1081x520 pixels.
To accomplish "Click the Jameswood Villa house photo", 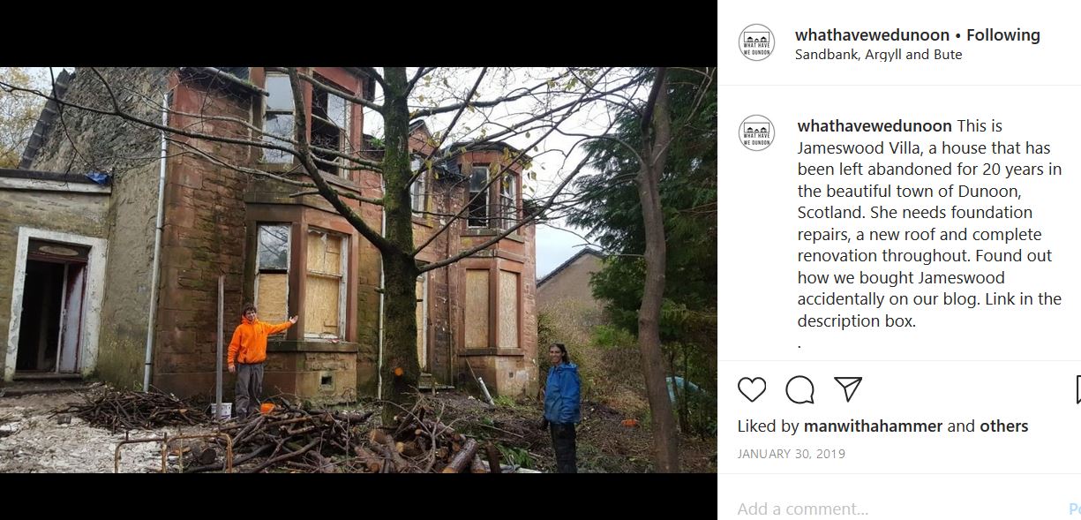I will (358, 270).
